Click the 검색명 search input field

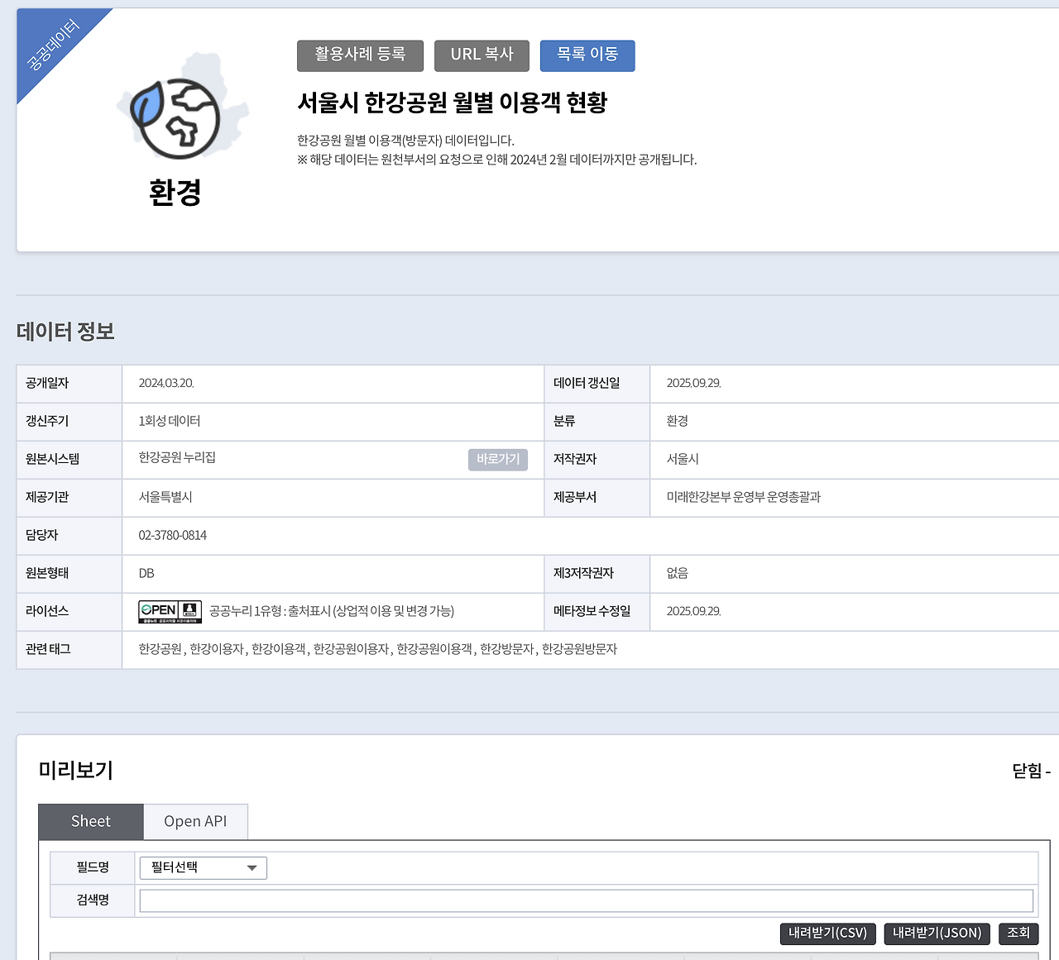(x=586, y=900)
